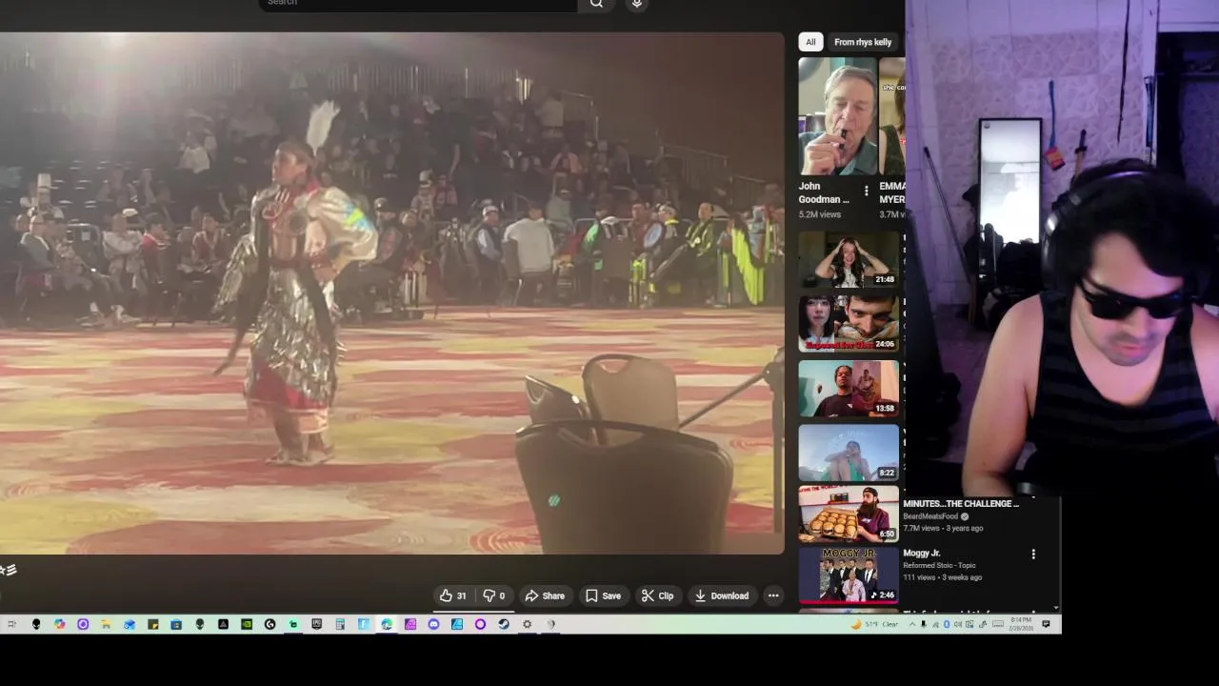Open the 21:48 recommended video thumbnail

[849, 258]
